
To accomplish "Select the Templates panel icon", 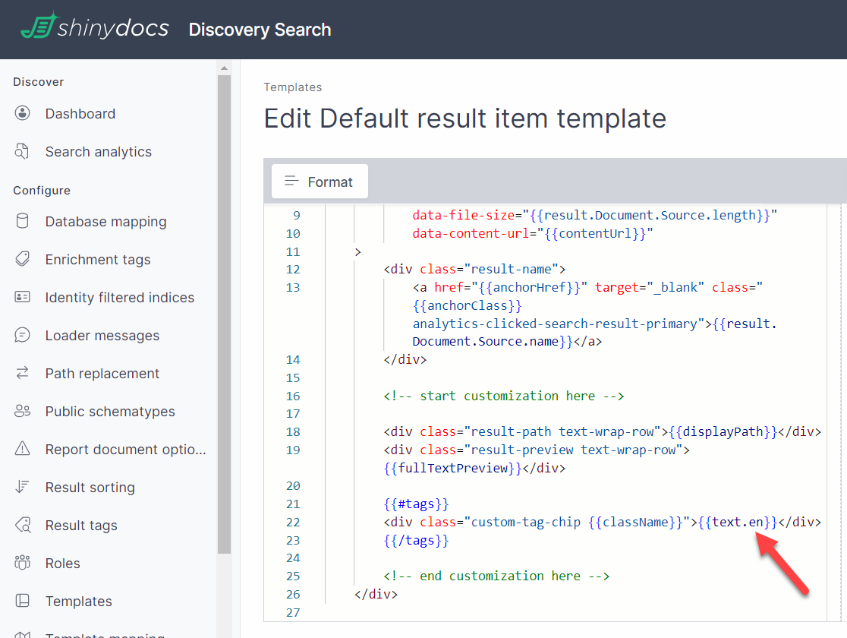I will pyautogui.click(x=23, y=601).
